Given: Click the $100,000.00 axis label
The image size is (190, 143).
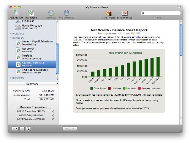Looking at the screenshot, I should (x=81, y=55).
